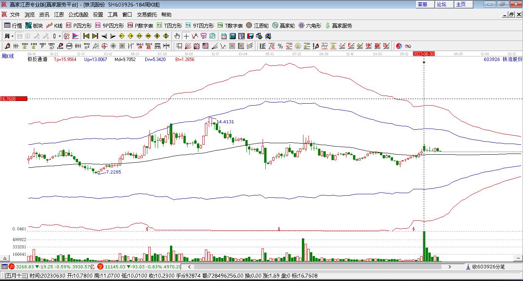Select the hand pan tool
Viewport: 523px width, 281px height.
pyautogui.click(x=177, y=36)
